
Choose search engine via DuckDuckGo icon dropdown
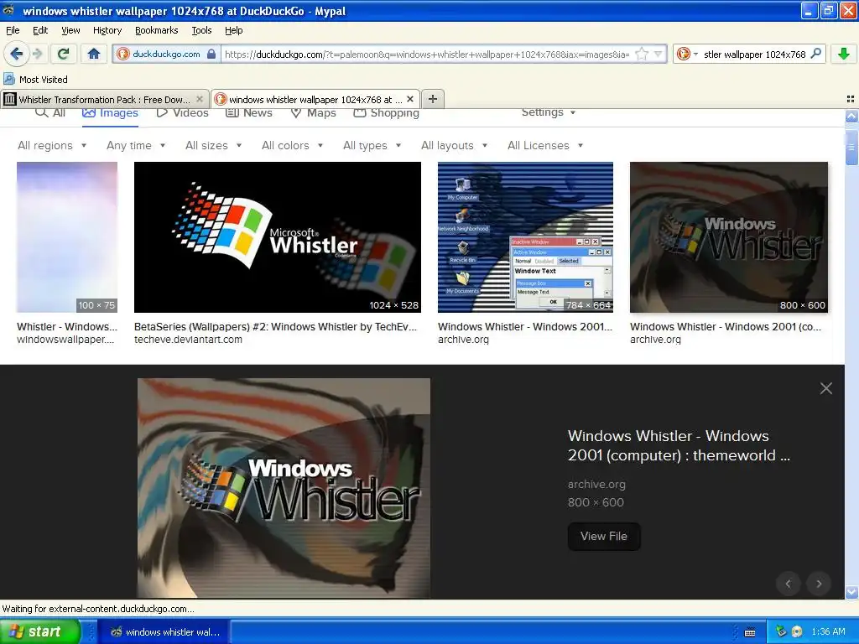coord(687,54)
